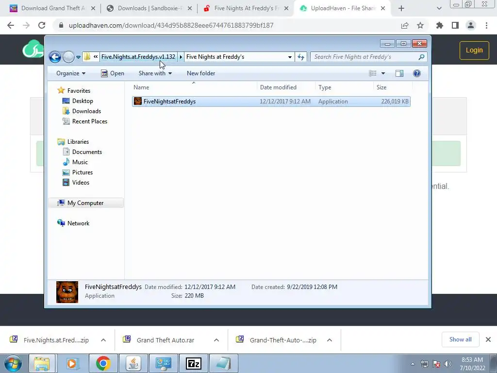
Task: Click the uploadhaven.com address bar
Action: [171, 25]
